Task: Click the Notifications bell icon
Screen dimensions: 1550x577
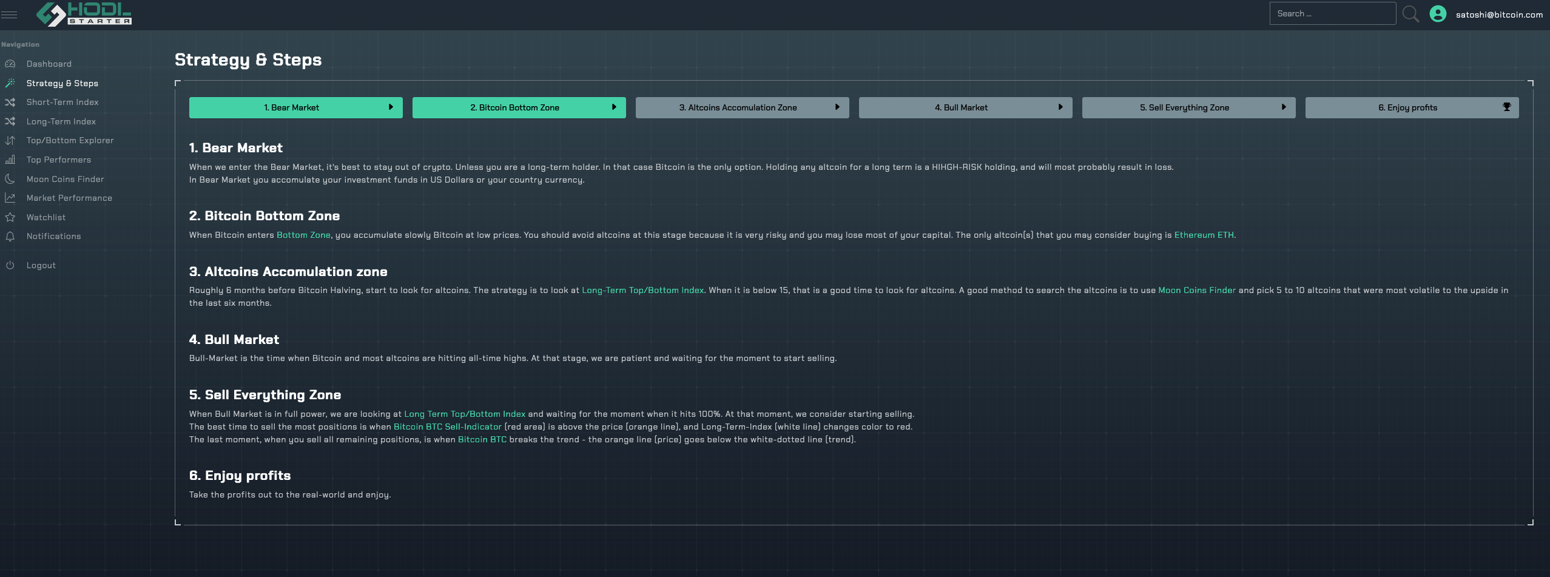Action: click(x=10, y=236)
